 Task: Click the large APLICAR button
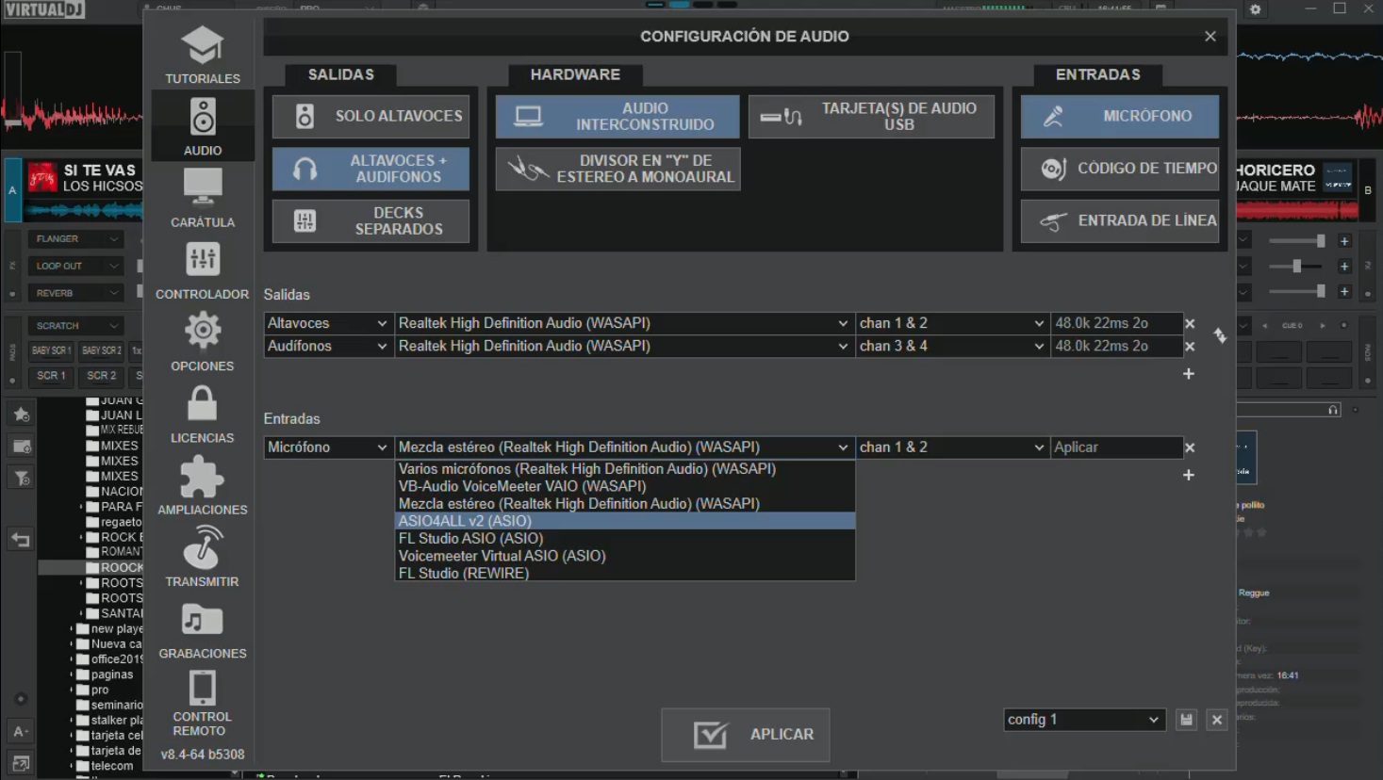point(746,735)
